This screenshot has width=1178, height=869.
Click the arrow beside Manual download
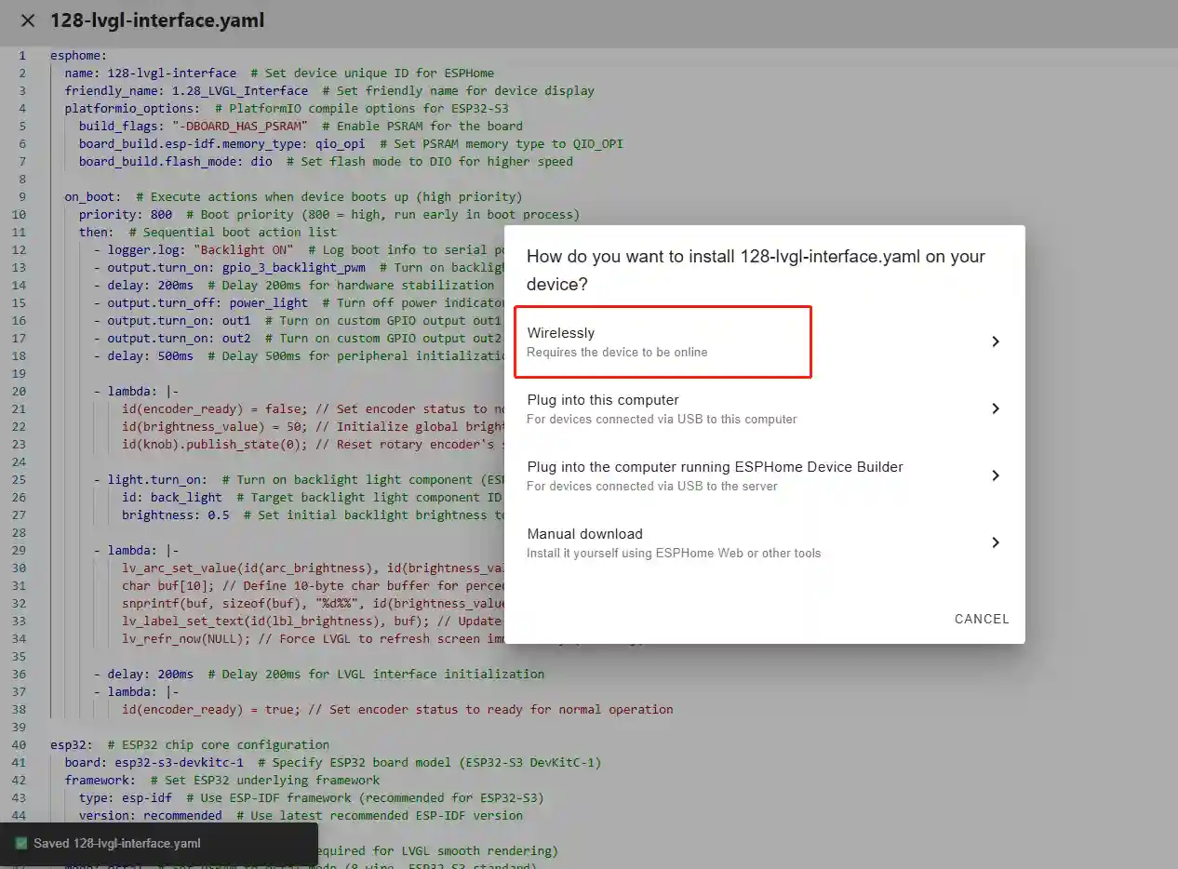coord(995,542)
